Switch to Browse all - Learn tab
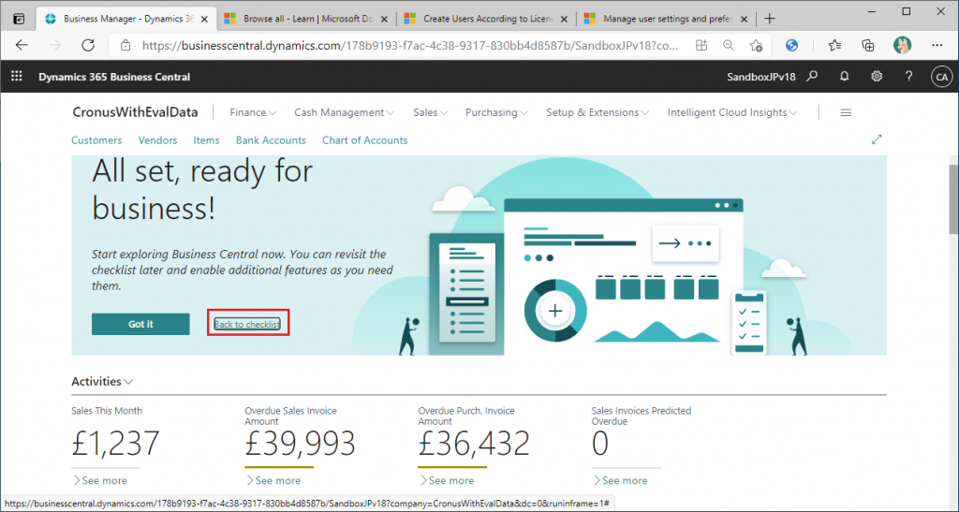The height and width of the screenshot is (512, 959). tap(307, 19)
